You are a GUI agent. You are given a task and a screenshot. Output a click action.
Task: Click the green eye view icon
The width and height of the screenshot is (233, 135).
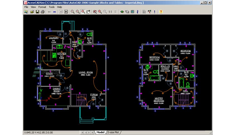tap(122, 12)
